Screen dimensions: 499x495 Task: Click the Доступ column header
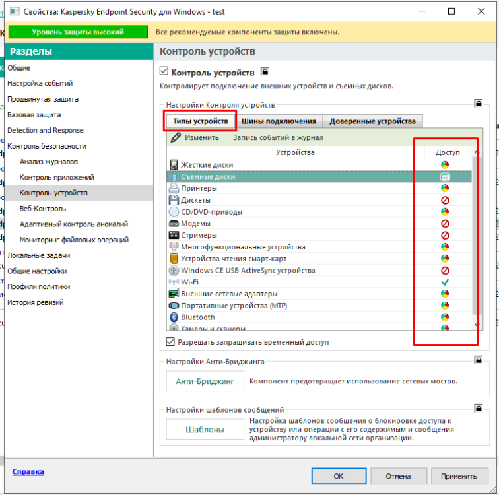(448, 152)
